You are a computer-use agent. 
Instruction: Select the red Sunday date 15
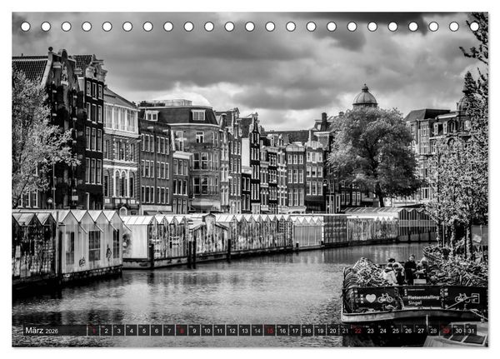(x=270, y=331)
